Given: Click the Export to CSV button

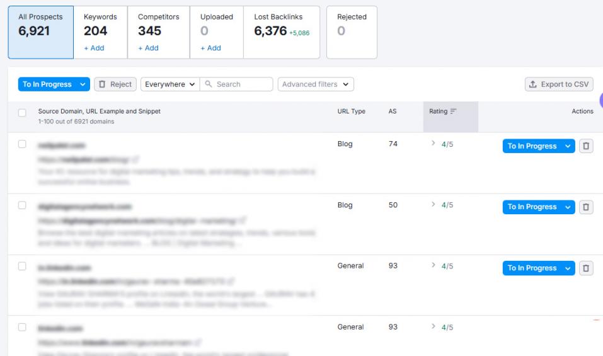Looking at the screenshot, I should tap(559, 84).
